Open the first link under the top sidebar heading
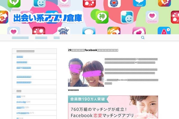Screen dimensions: 179x119 [x=20, y=57]
